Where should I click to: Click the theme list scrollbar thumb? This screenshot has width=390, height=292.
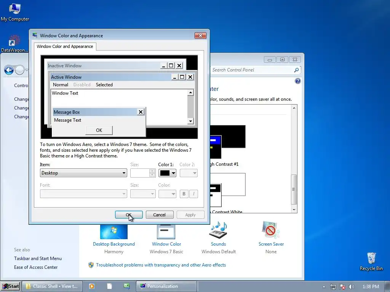(x=294, y=189)
